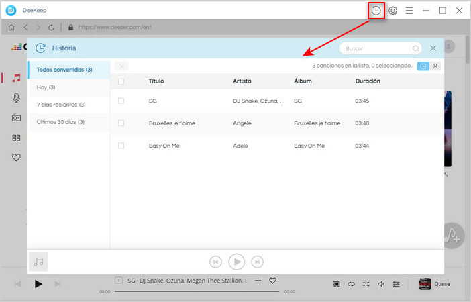Click the Álbum column header
471x302 pixels.
[x=303, y=81]
